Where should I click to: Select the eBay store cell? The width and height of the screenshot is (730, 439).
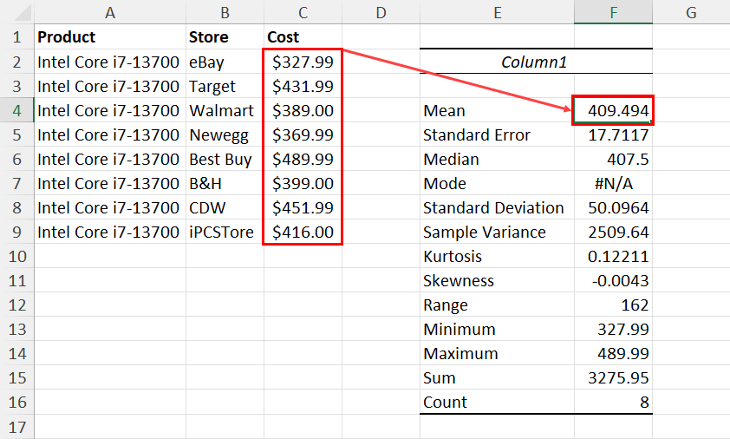(225, 62)
